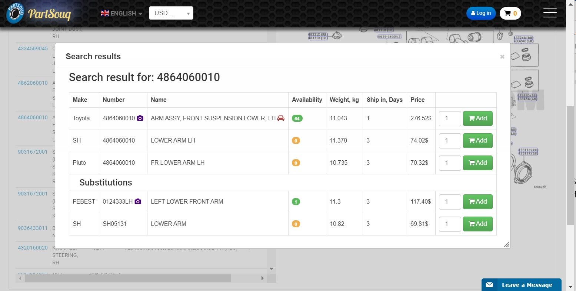This screenshot has width=576, height=291.
Task: Add SH LOWER ARM LH to cart
Action: point(477,141)
